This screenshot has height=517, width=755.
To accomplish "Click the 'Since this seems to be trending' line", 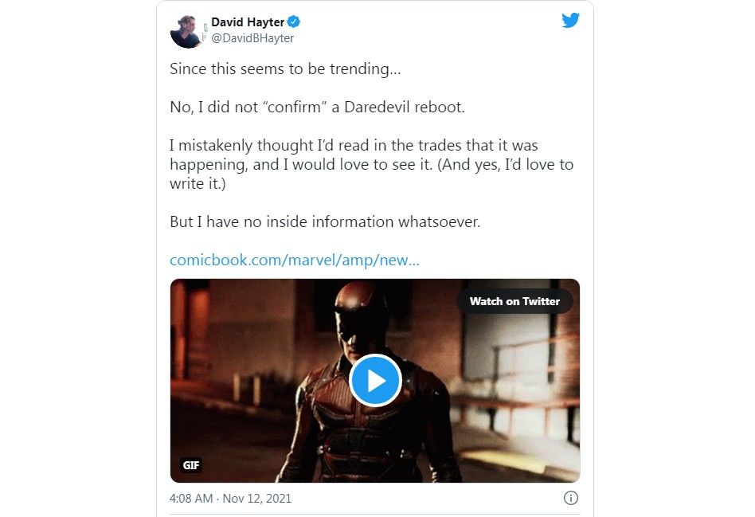I will click(x=285, y=69).
